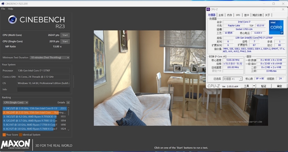This screenshot has height=152, width=288.
Task: Switch to the 显卡 tab in CPU-Z
Action: tap(247, 15)
